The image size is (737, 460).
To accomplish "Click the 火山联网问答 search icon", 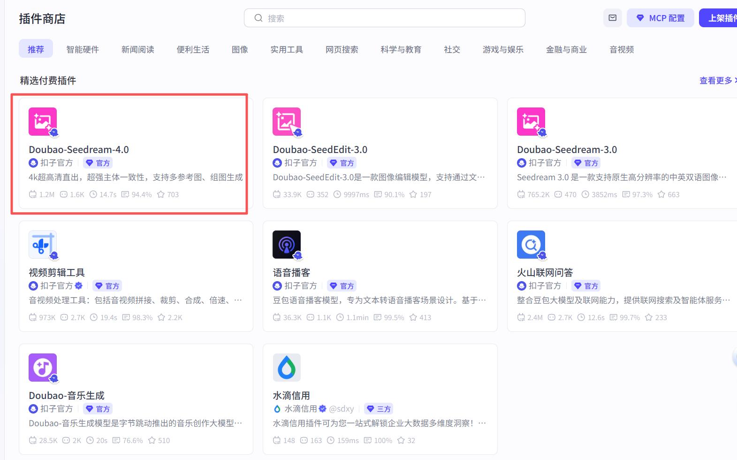I will pyautogui.click(x=531, y=245).
